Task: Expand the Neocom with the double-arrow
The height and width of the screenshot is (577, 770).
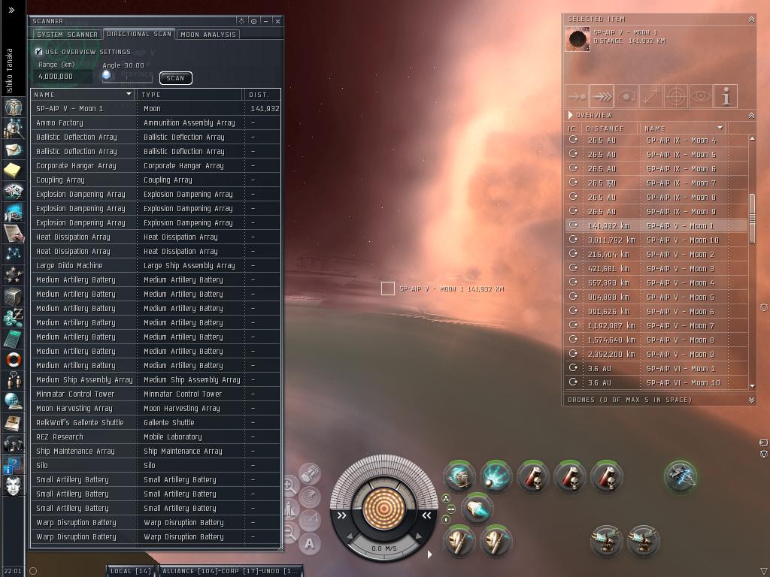Action: pyautogui.click(x=11, y=10)
